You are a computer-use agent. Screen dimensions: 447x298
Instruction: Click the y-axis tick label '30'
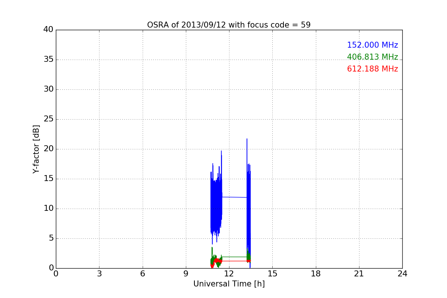coord(48,89)
